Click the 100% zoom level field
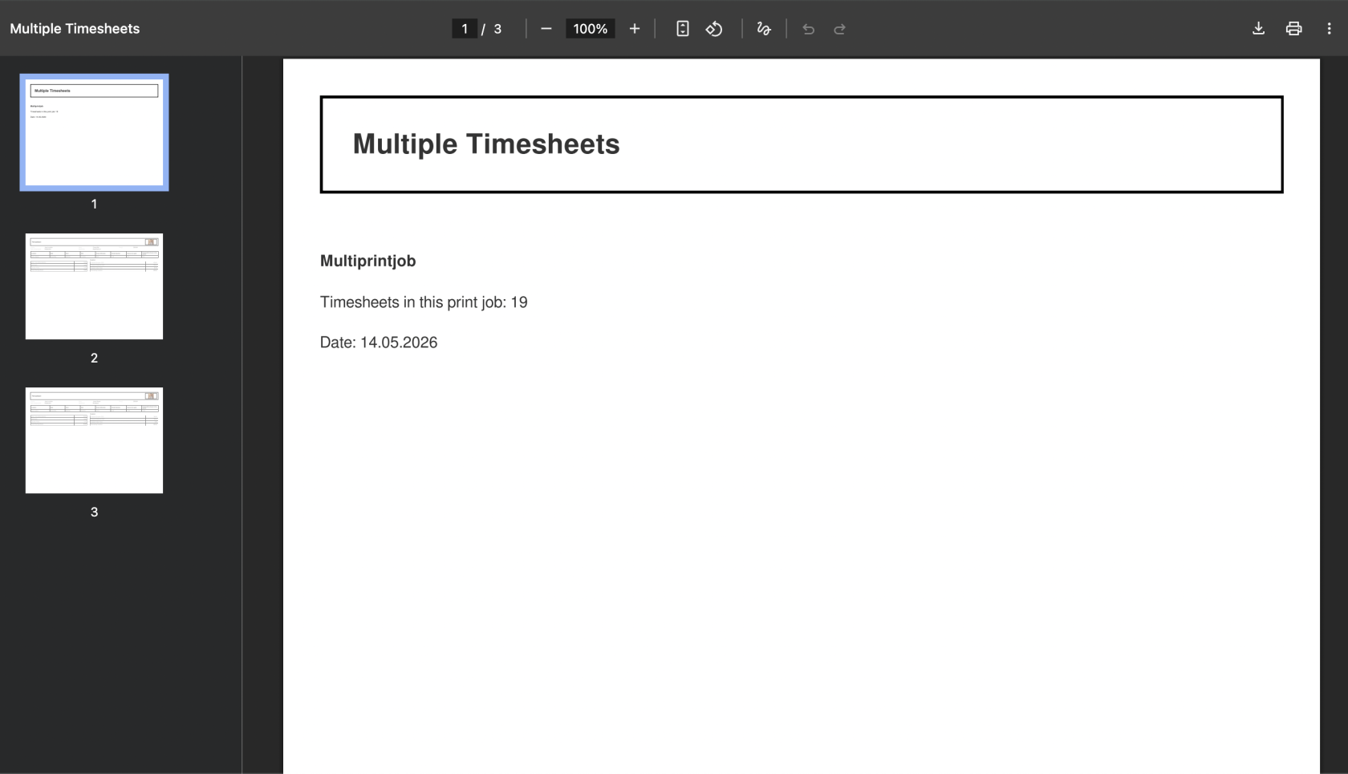 591,29
